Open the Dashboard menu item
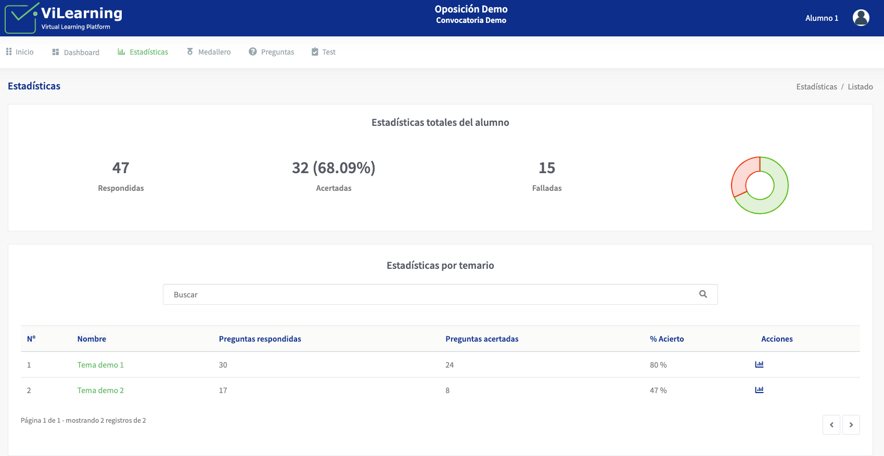 click(x=76, y=52)
